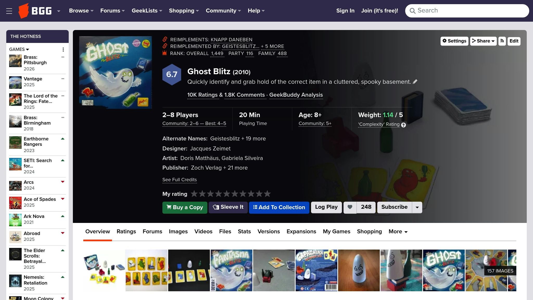
Task: Open the Fantasma Blitz gallery thumbnail
Action: pyautogui.click(x=231, y=270)
